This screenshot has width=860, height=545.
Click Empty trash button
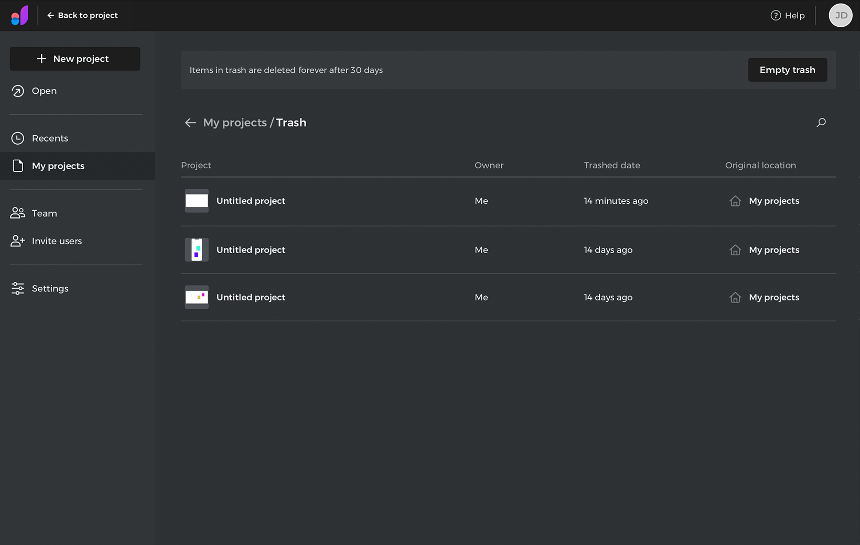[787, 70]
